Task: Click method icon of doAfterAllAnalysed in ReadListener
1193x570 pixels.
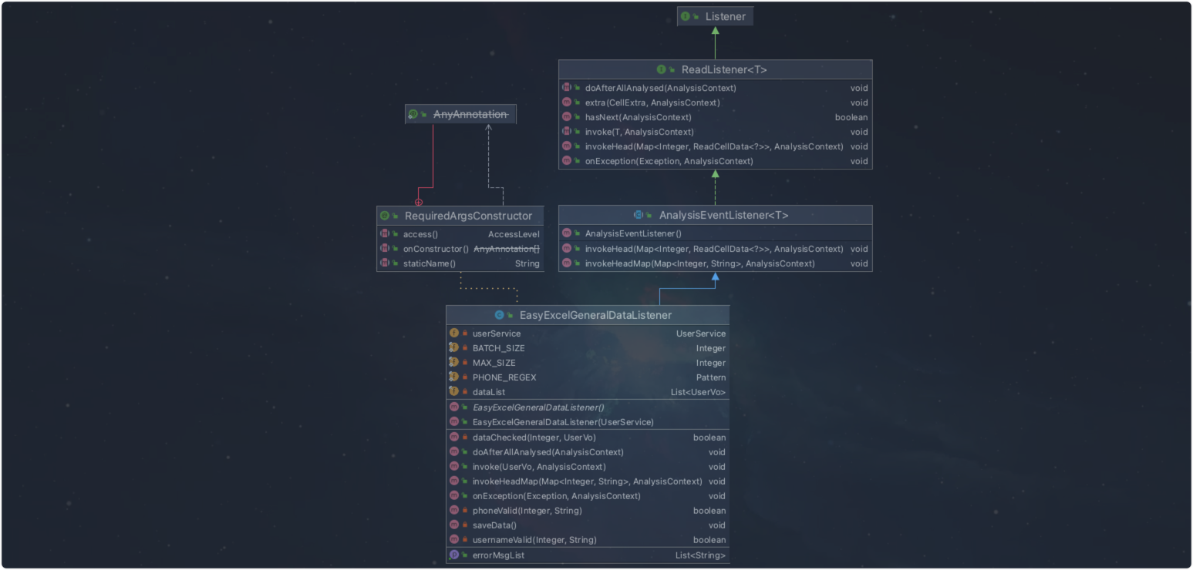Action: pos(567,88)
